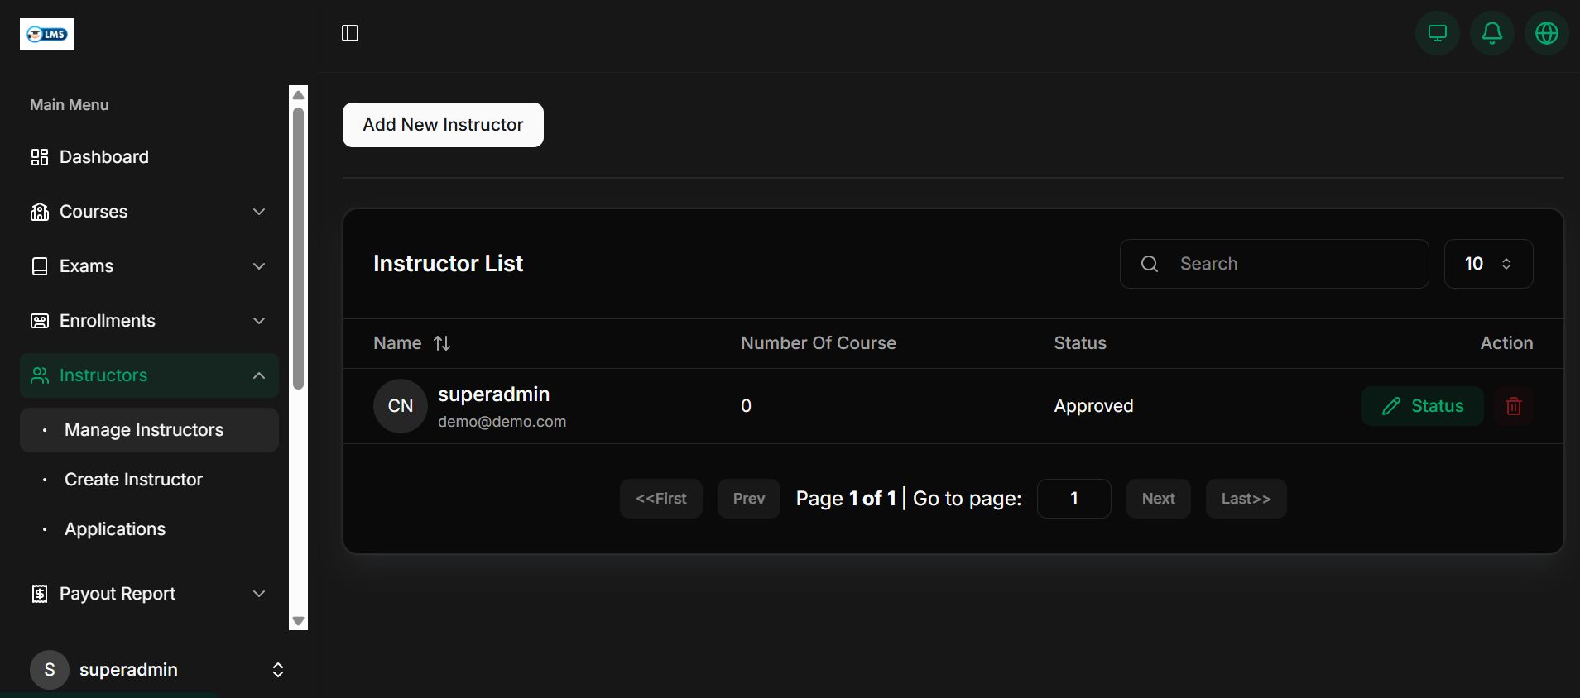Image resolution: width=1580 pixels, height=698 pixels.
Task: Select Manage Instructors submenu item
Action: [149, 430]
